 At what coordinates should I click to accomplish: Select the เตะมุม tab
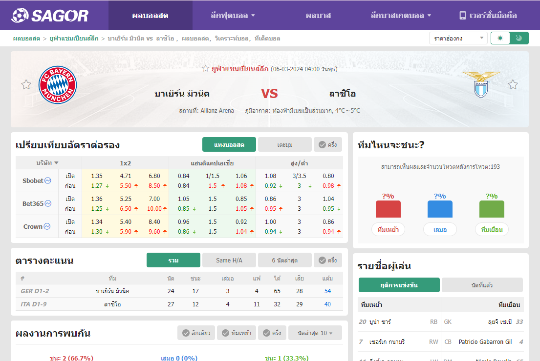point(285,144)
